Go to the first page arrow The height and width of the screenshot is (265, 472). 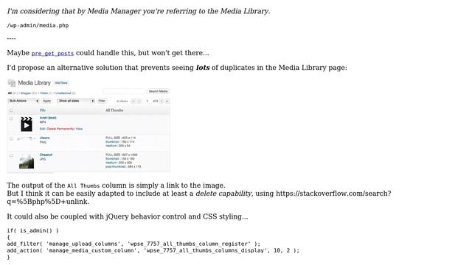tap(133, 102)
